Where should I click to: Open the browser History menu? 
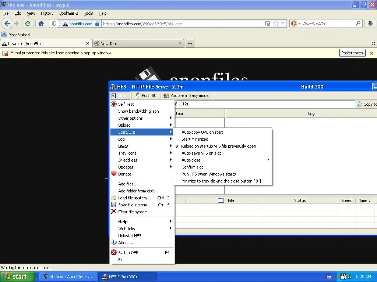(47, 13)
